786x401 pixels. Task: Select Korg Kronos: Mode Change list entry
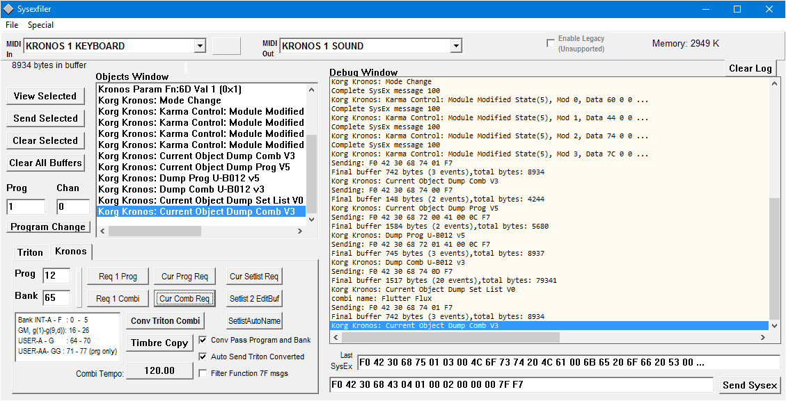point(159,100)
